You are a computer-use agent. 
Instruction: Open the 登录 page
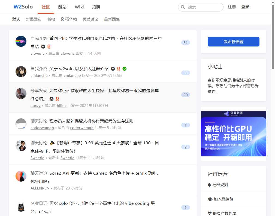[245, 7]
